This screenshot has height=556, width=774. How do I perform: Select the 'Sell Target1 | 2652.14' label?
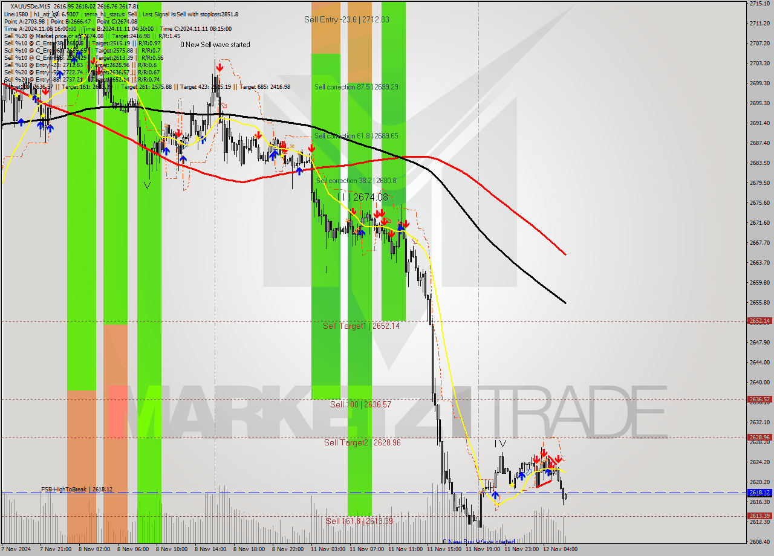[361, 326]
